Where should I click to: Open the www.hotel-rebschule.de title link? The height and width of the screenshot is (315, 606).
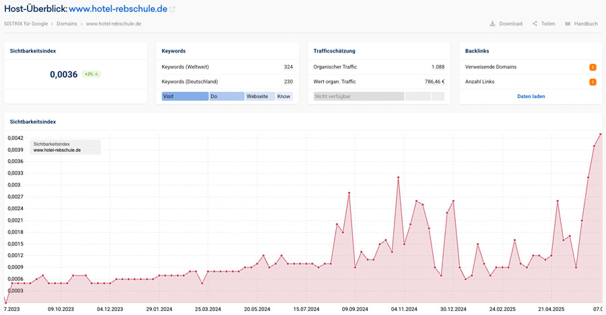point(118,9)
